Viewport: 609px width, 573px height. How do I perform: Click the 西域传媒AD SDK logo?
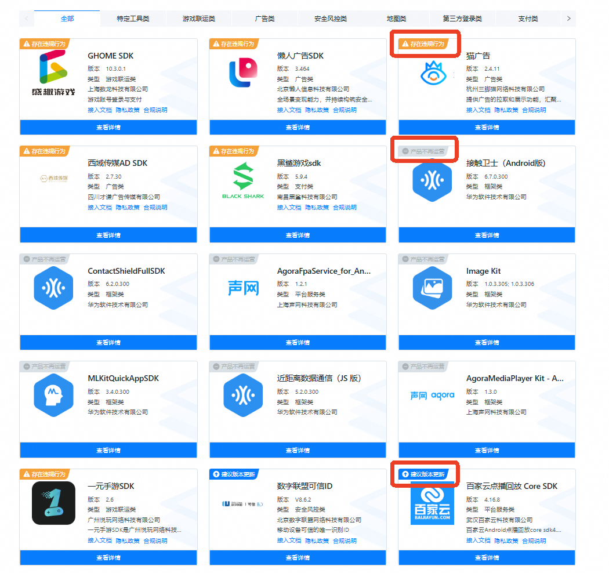[x=54, y=178]
